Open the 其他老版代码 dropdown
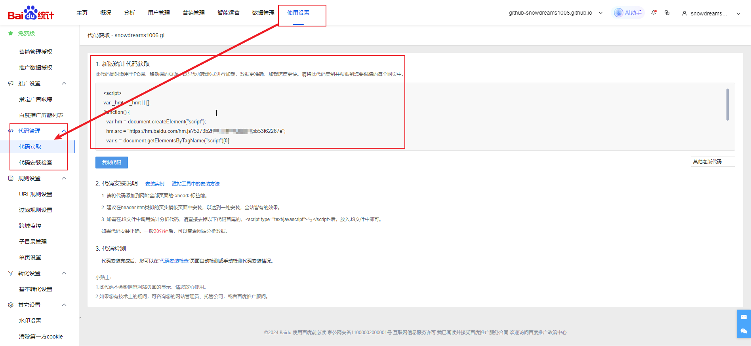Image resolution: width=751 pixels, height=346 pixels. pos(712,162)
